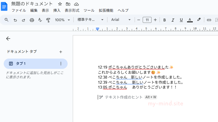Select タブ 1 in the sidebar

36,64
